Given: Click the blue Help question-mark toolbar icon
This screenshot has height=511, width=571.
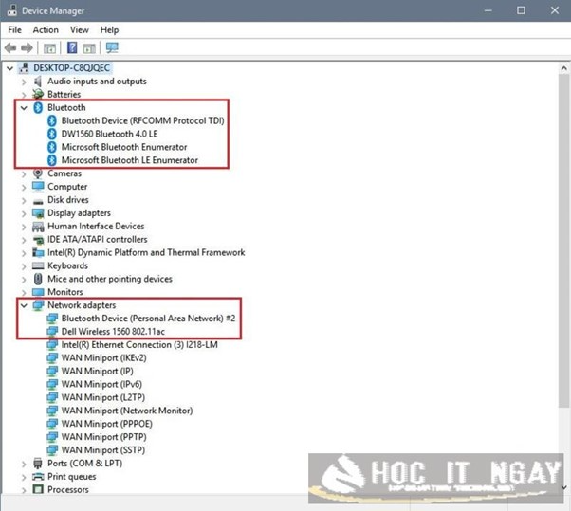Looking at the screenshot, I should 72,47.
